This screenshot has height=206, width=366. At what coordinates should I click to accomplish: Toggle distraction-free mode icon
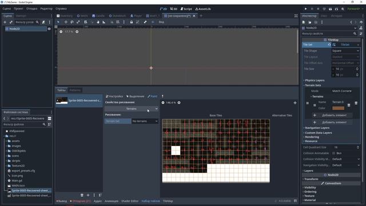296,16
